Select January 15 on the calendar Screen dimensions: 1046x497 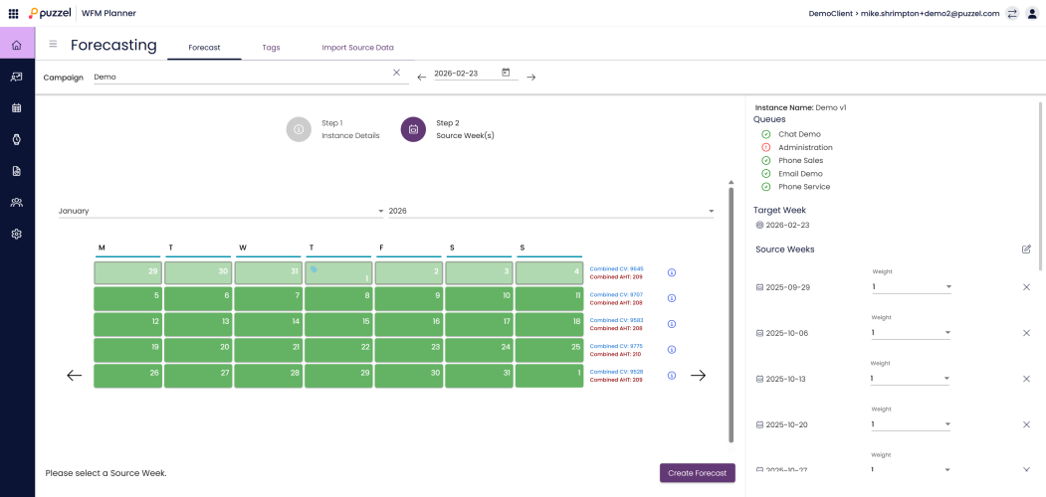tap(337, 324)
